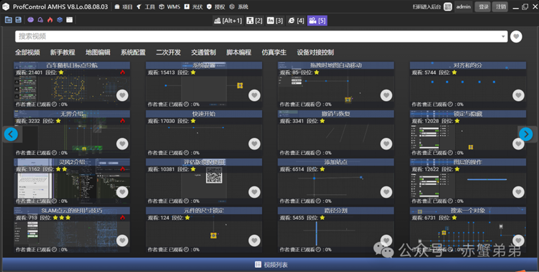Click the save icon in the toolbar
Viewport: 539px width, 272px height.
pos(19,20)
